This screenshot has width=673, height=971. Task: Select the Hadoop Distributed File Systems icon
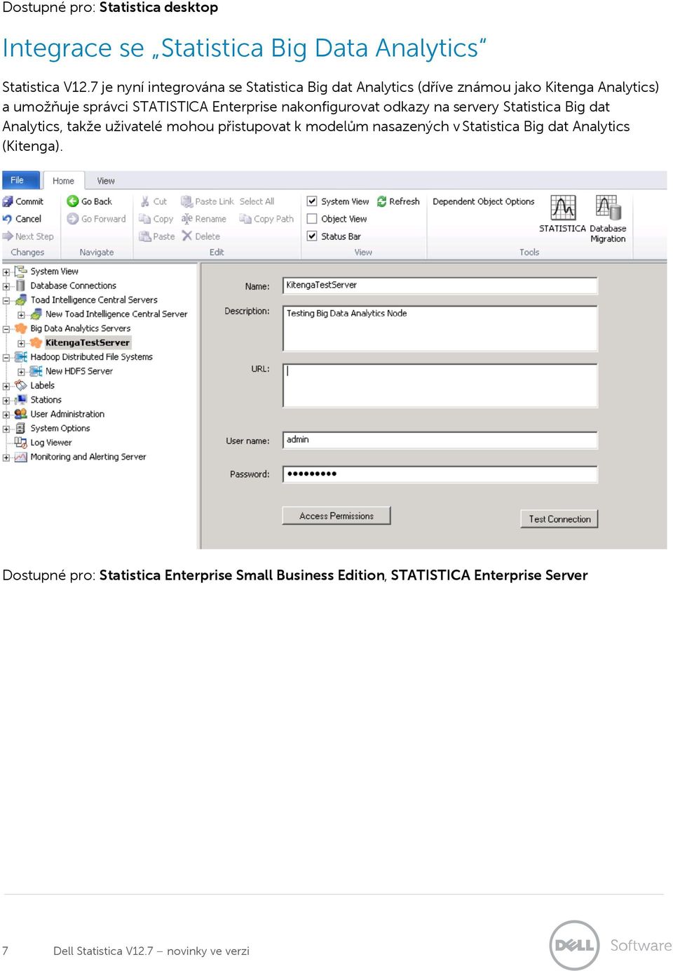(21, 357)
